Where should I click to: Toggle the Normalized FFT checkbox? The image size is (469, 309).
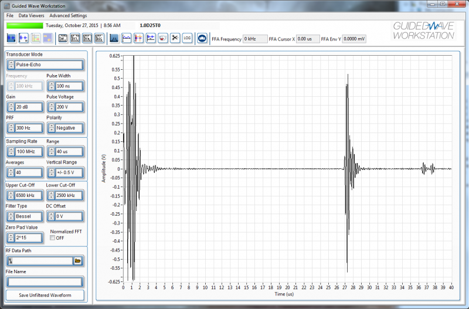click(x=53, y=238)
